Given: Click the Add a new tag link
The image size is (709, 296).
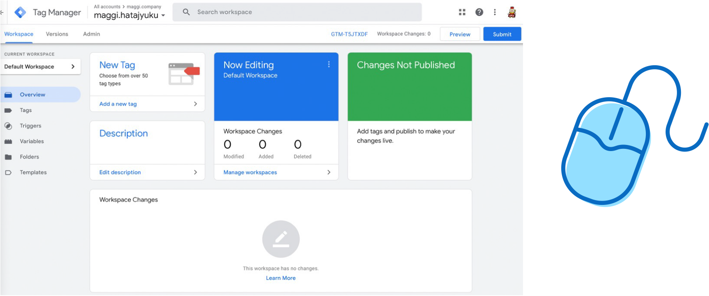Looking at the screenshot, I should tap(118, 104).
